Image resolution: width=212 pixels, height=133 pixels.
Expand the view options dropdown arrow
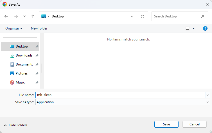pos(193,28)
